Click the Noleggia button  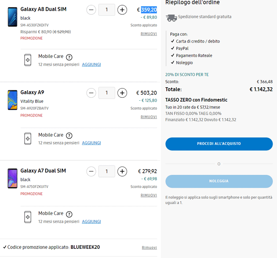click(x=219, y=181)
